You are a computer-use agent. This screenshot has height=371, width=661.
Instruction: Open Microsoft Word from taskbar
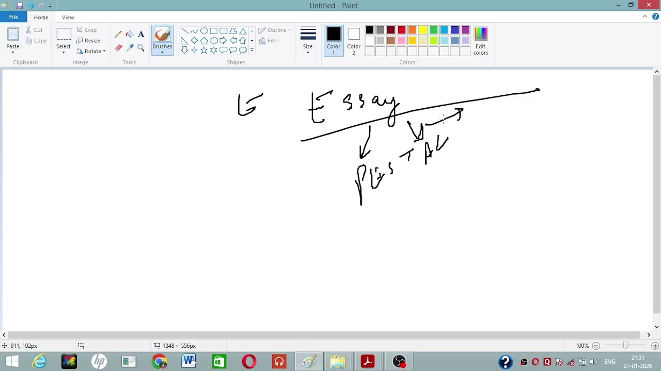[x=188, y=361]
